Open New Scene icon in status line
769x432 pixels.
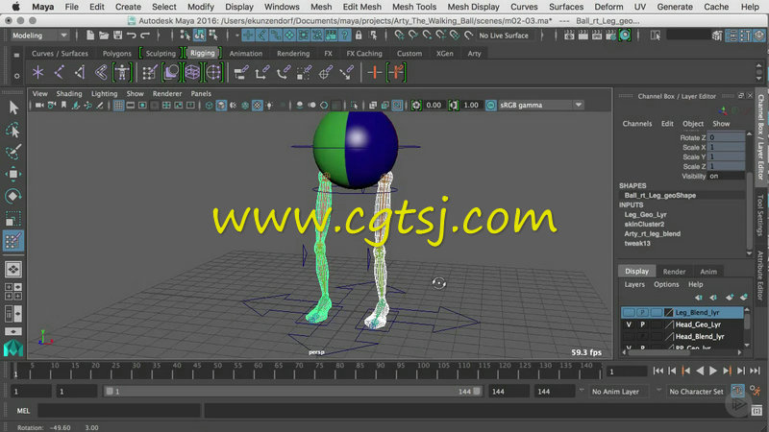click(90, 36)
